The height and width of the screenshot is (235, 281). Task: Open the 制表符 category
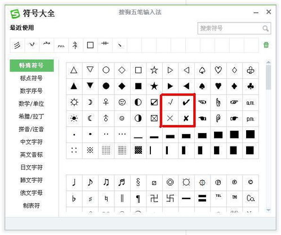point(32,206)
